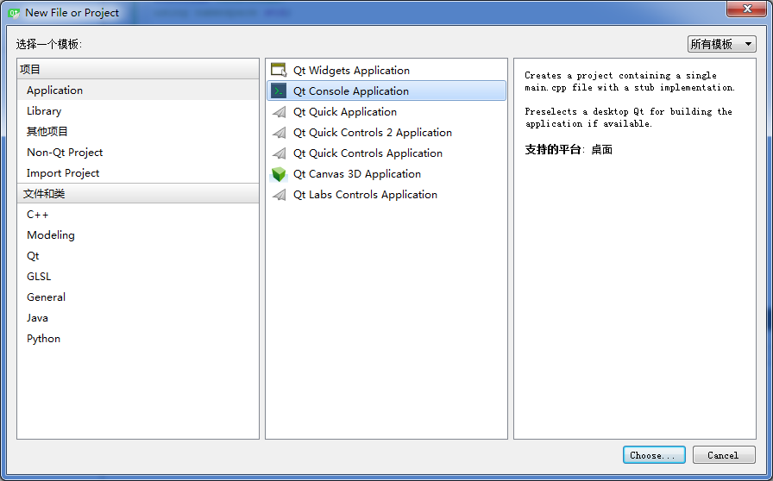The image size is (773, 481).
Task: Open the 所有模板 template filter dropdown
Action: coord(722,44)
